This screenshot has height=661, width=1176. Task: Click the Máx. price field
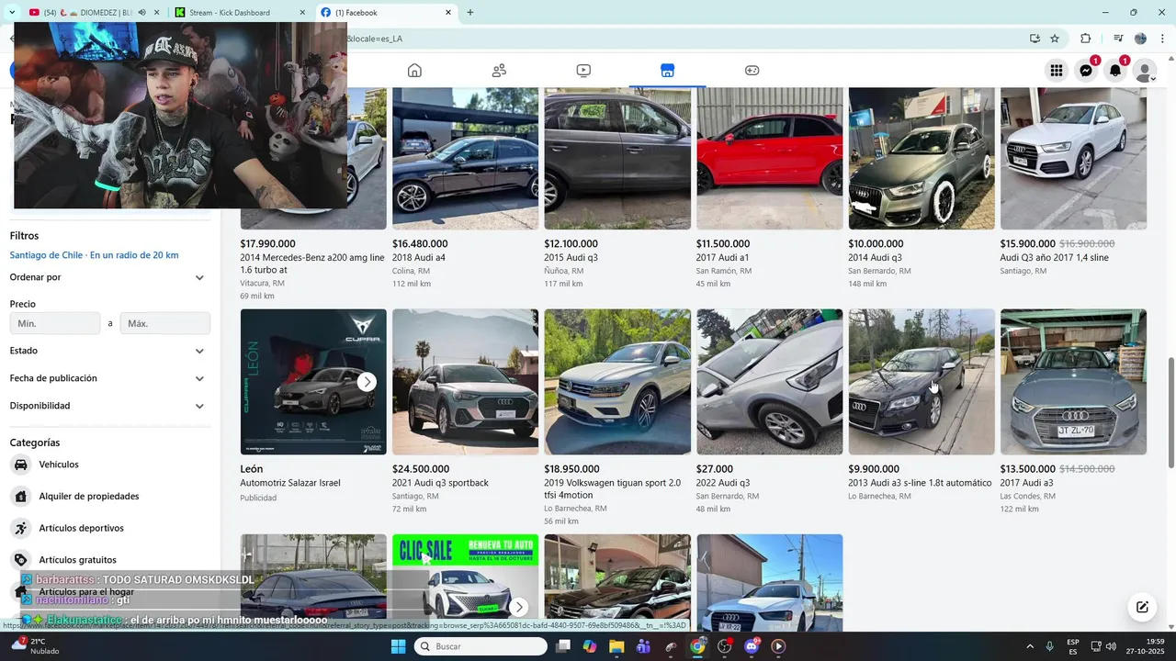(x=165, y=323)
